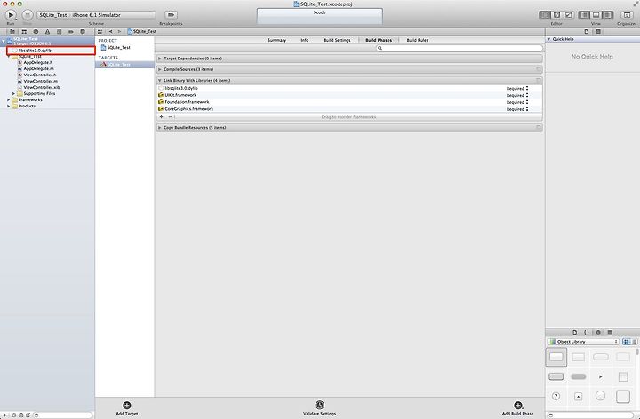
Task: Expand the Copy Bundle Resources phase
Action: click(160, 128)
